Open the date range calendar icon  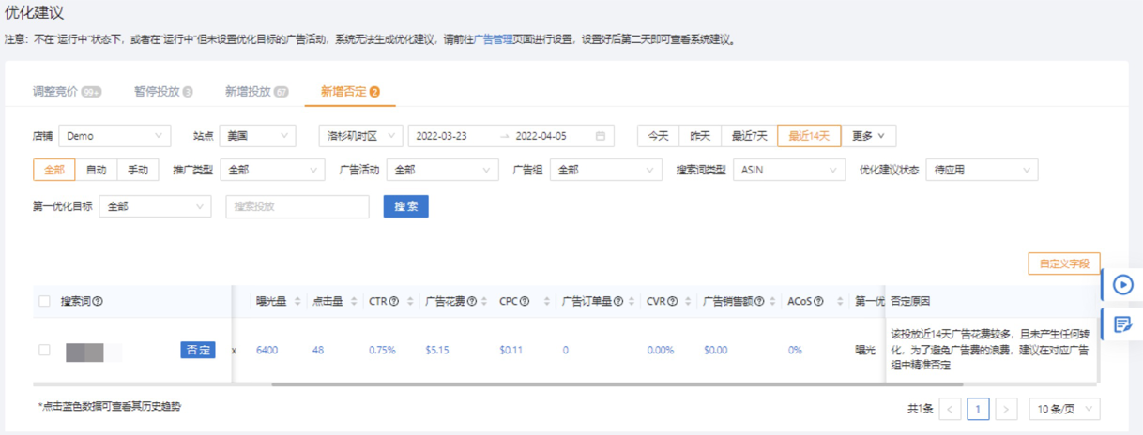pos(601,136)
